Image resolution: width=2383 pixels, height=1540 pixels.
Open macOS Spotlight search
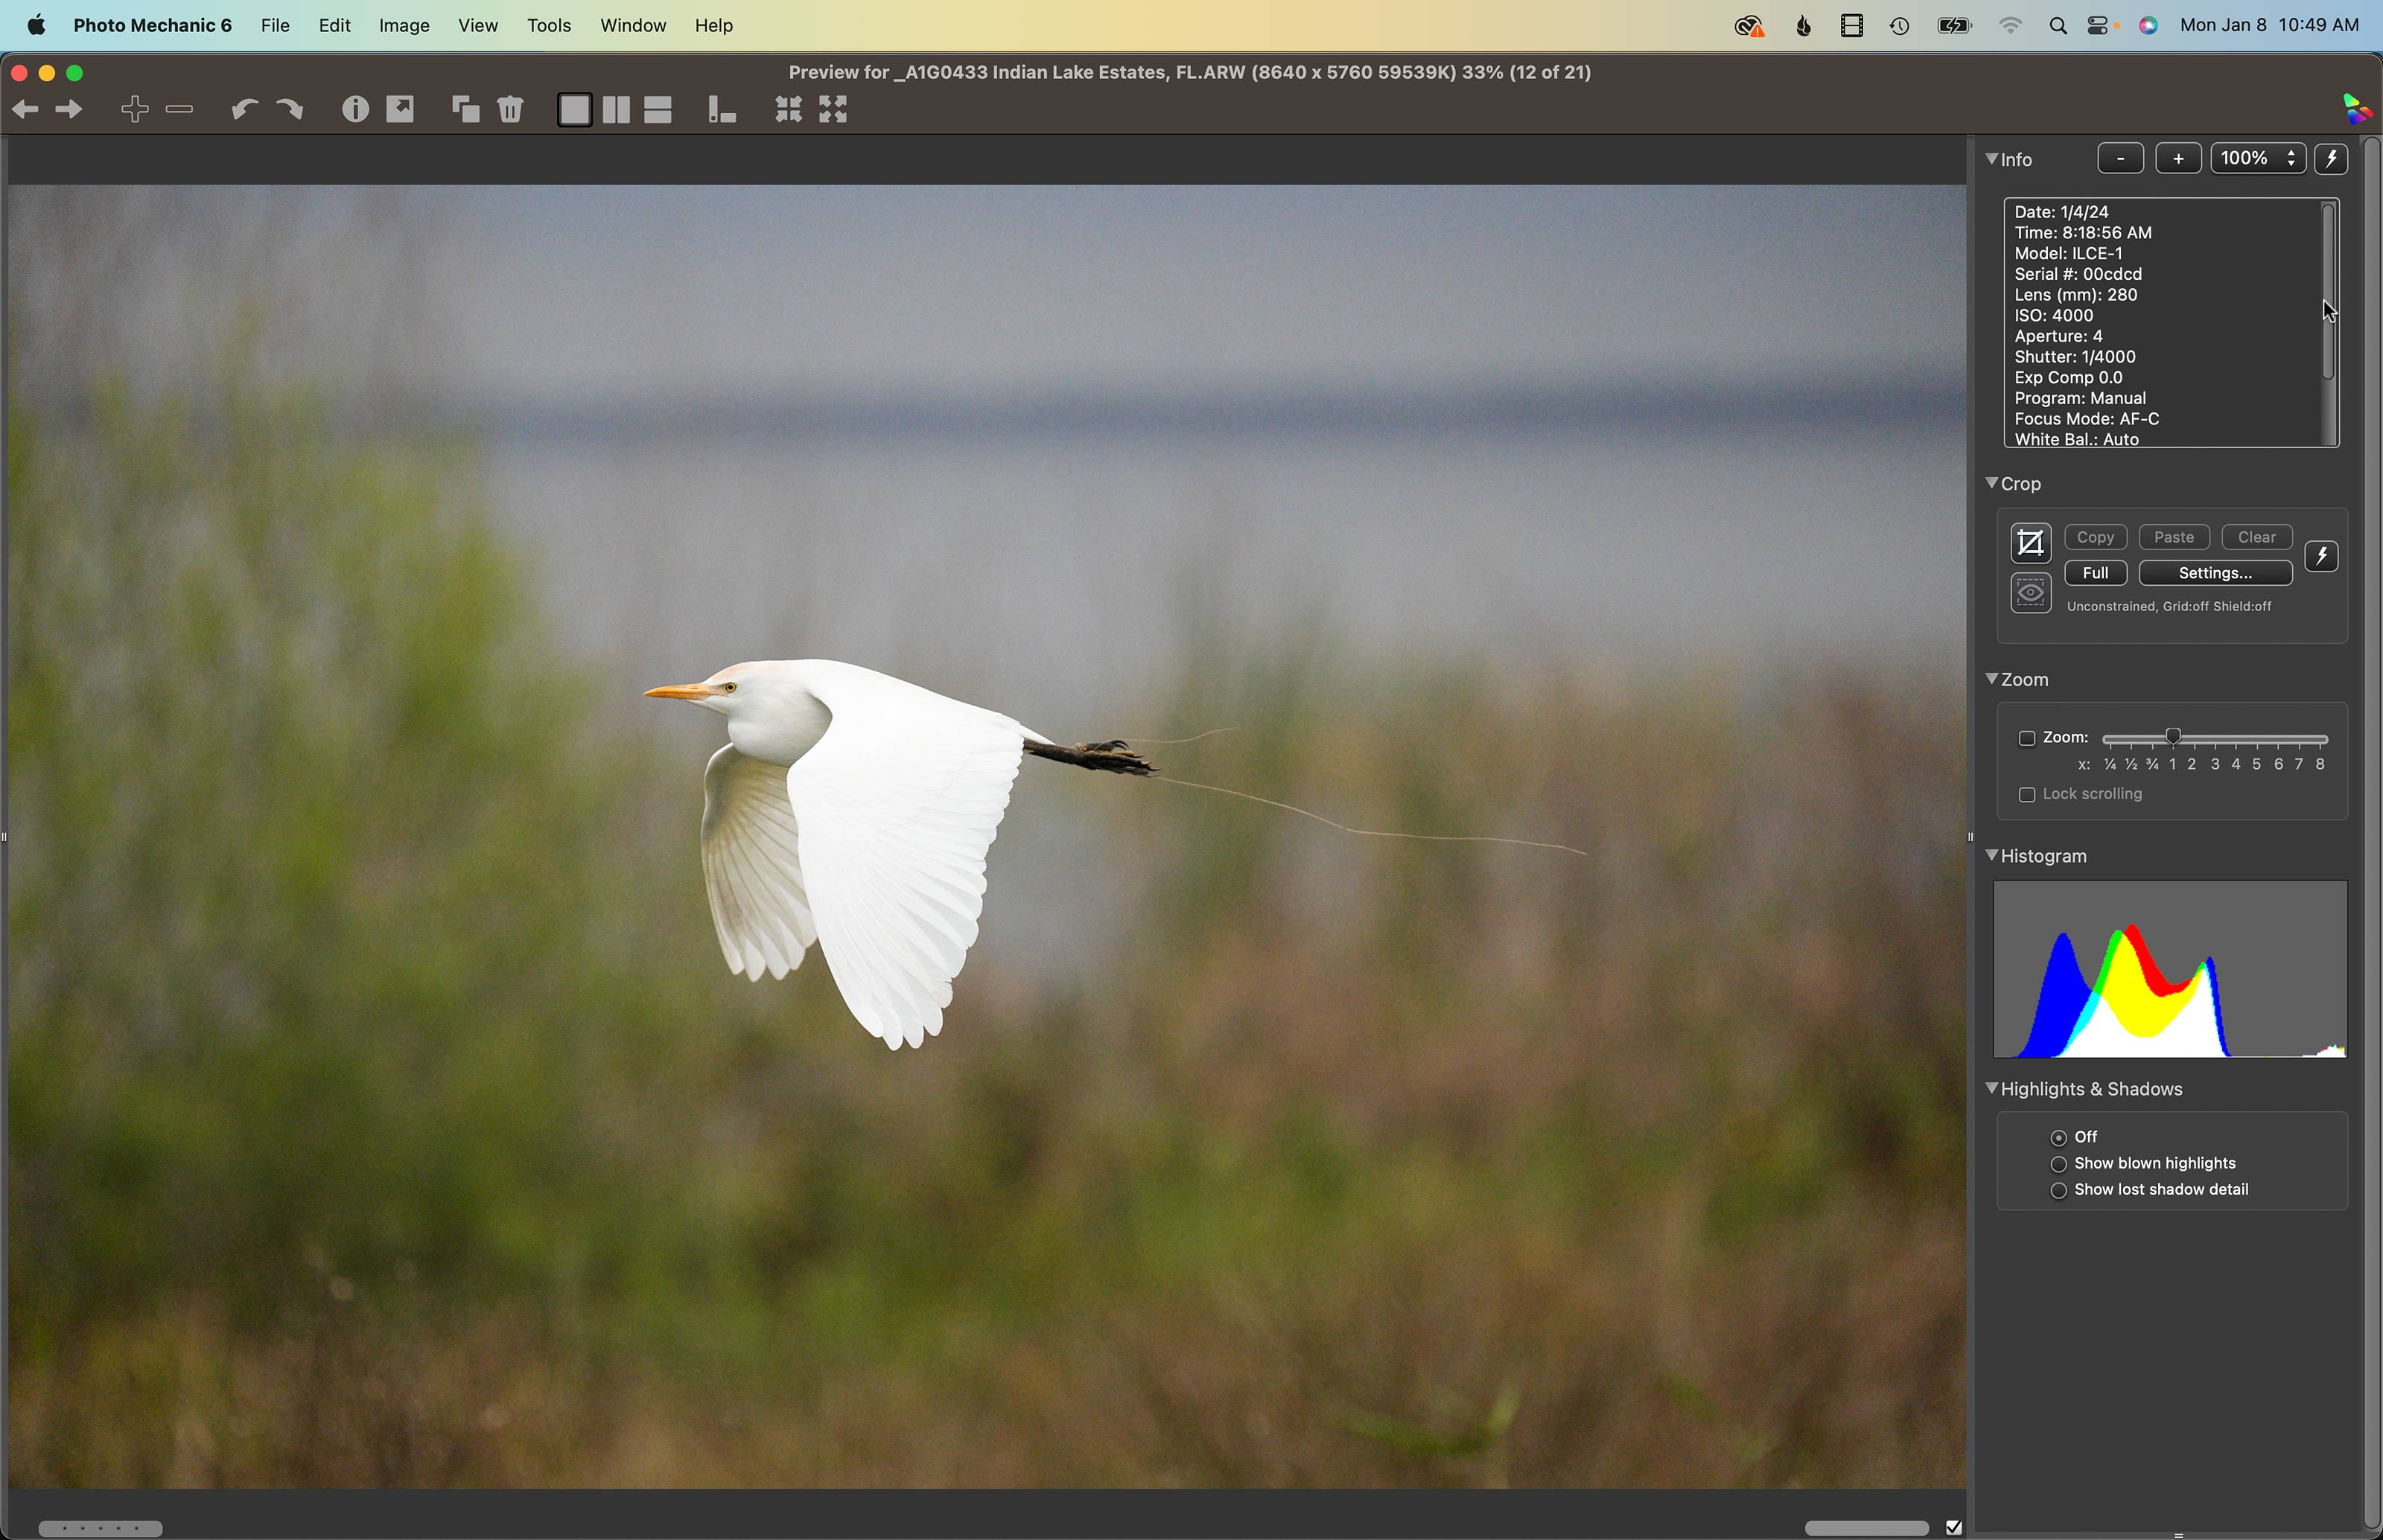[x=2058, y=27]
